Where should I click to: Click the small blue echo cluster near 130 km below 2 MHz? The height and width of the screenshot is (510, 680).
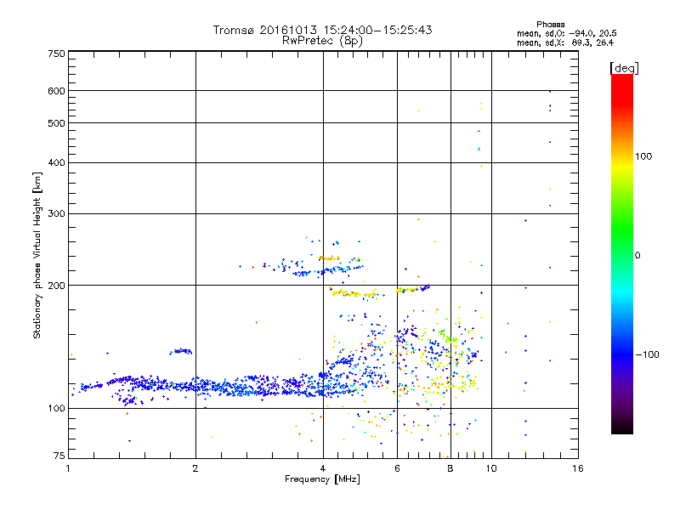(x=181, y=351)
